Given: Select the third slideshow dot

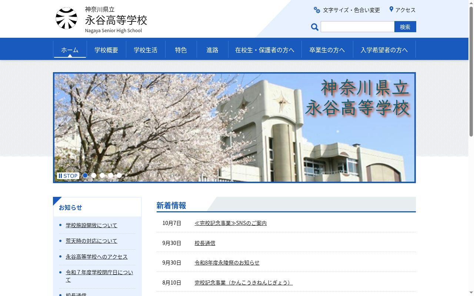Looking at the screenshot, I should (x=102, y=175).
